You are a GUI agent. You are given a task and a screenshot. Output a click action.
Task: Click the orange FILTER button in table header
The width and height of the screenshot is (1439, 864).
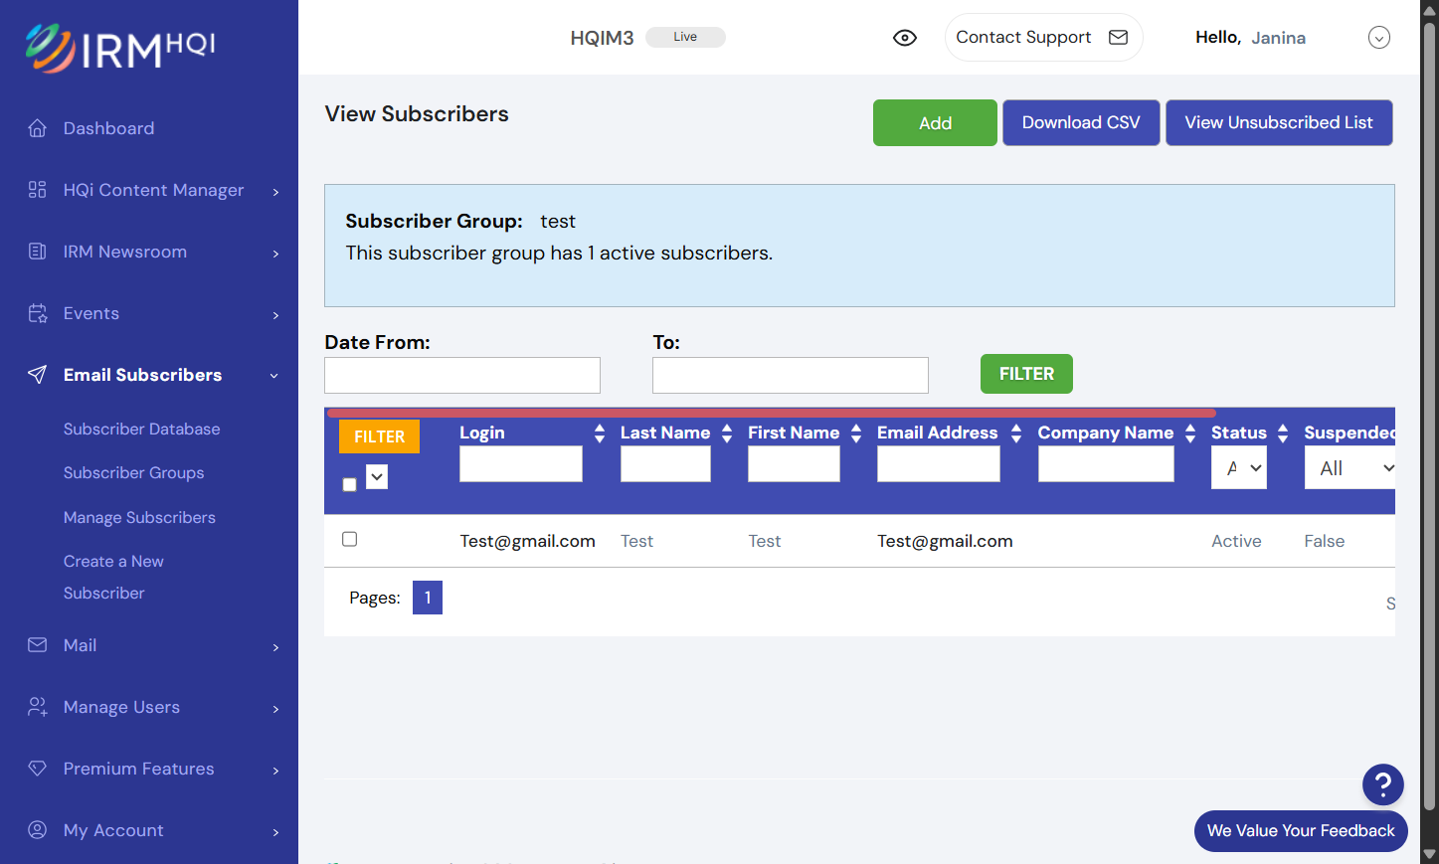[379, 436]
